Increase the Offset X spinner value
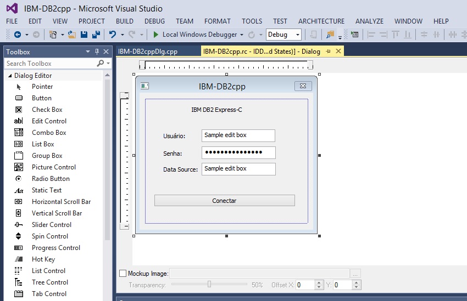The width and height of the screenshot is (467, 301). point(320,282)
